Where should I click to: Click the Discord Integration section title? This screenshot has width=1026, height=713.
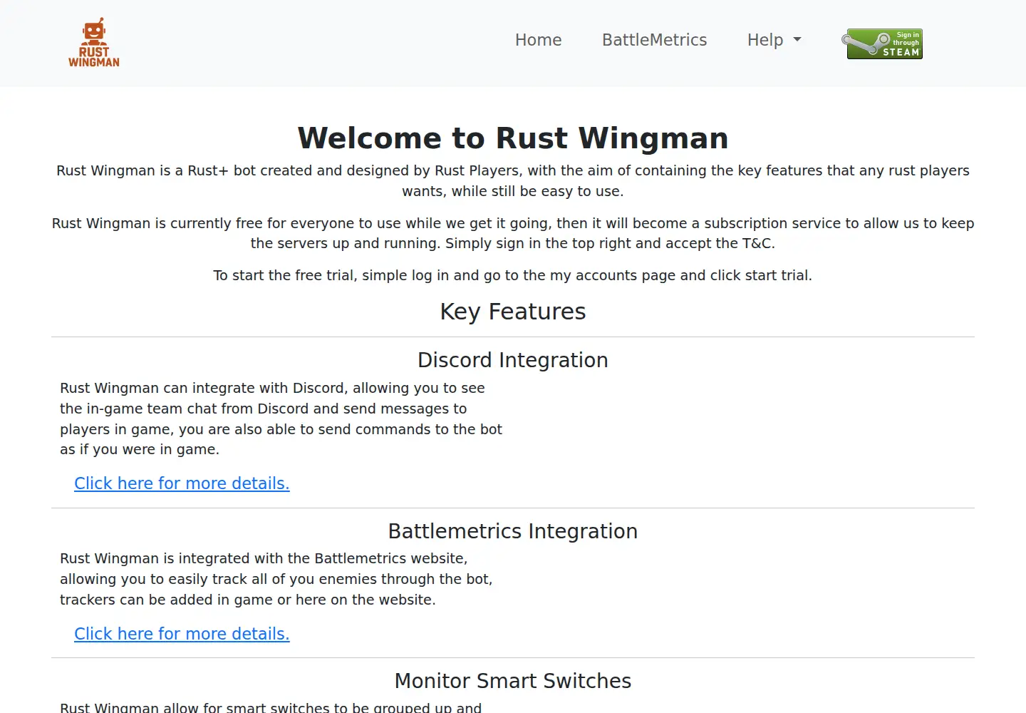[513, 360]
